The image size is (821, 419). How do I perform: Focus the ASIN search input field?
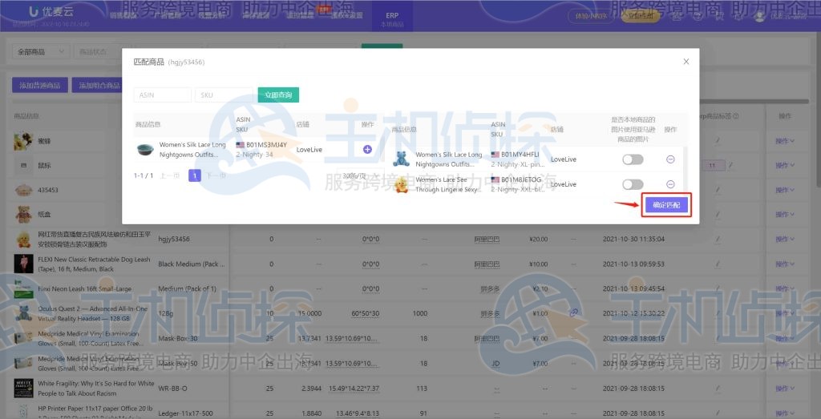click(x=163, y=95)
